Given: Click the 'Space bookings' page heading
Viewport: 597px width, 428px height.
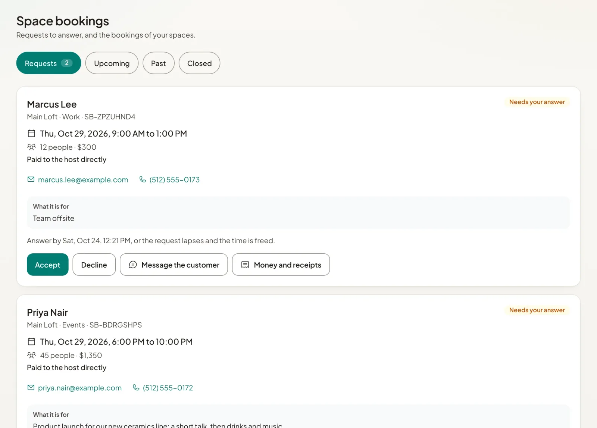Looking at the screenshot, I should pos(63,21).
